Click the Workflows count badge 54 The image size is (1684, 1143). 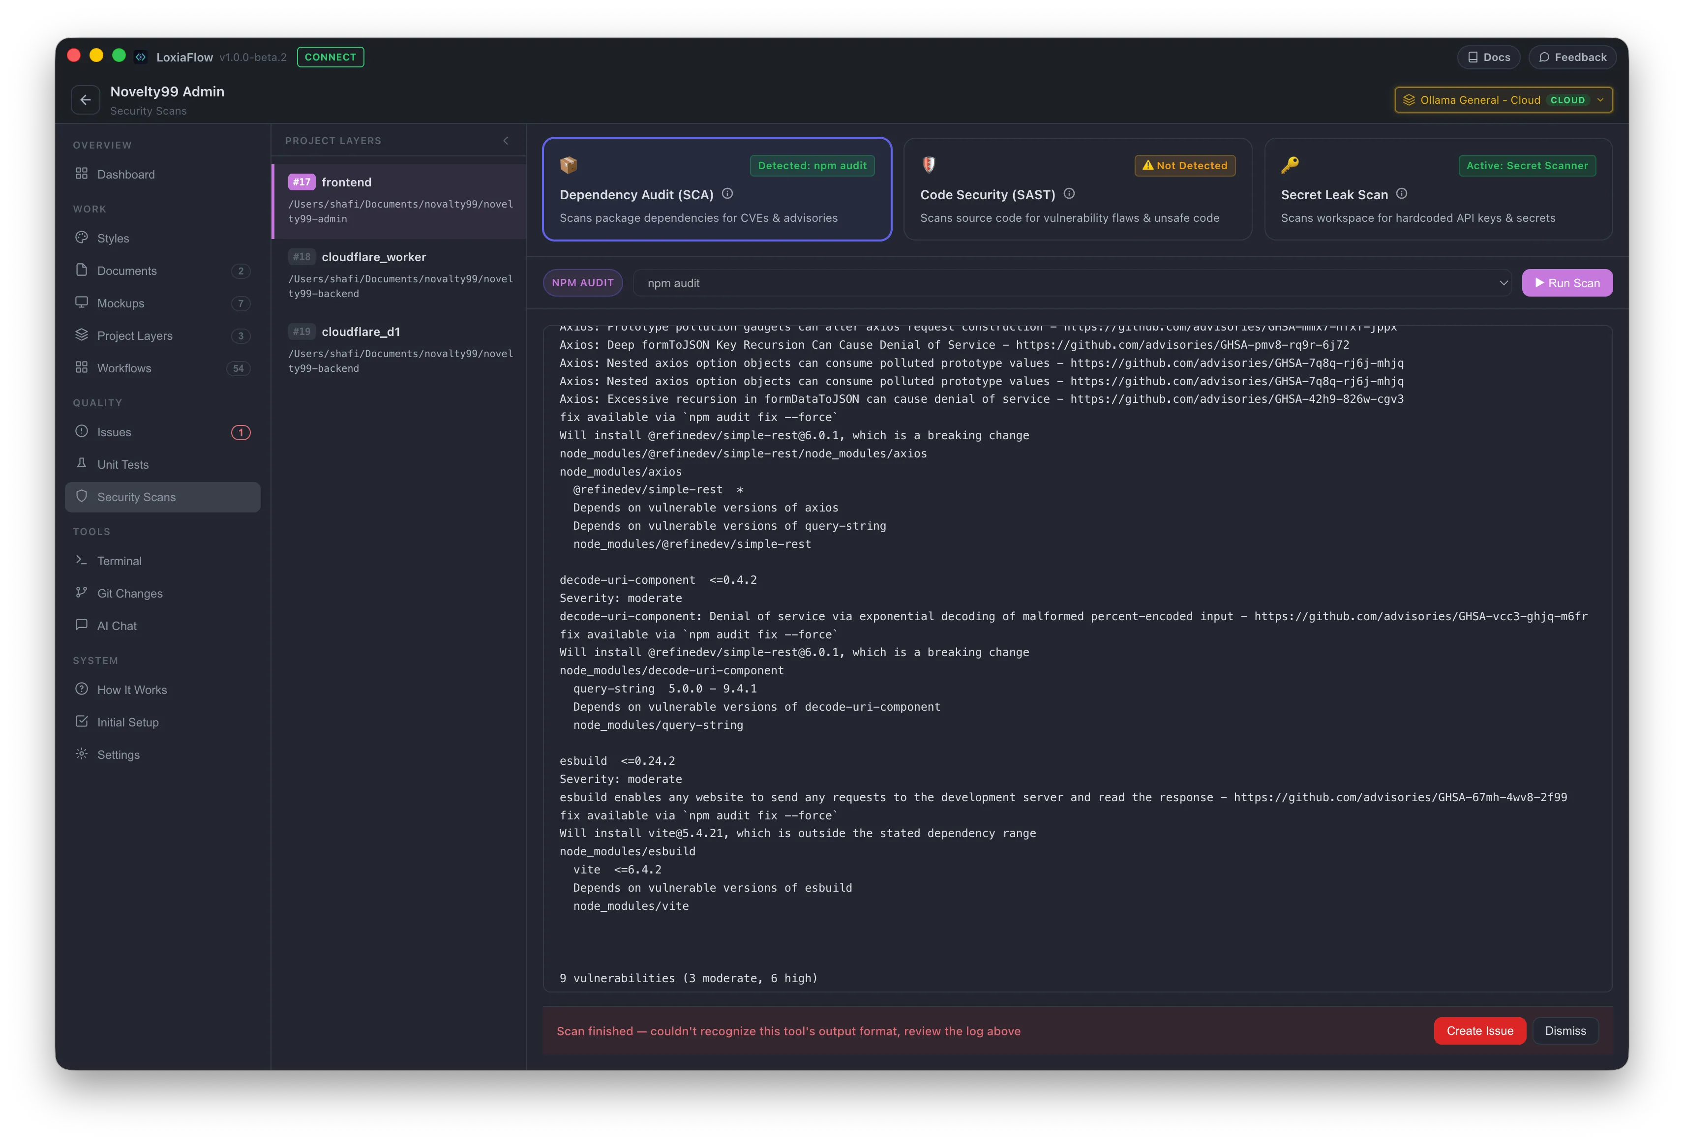[239, 368]
